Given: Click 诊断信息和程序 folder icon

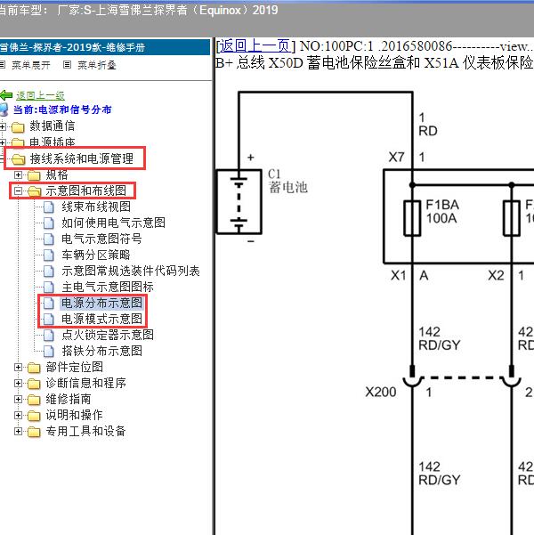Looking at the screenshot, I should [34, 384].
